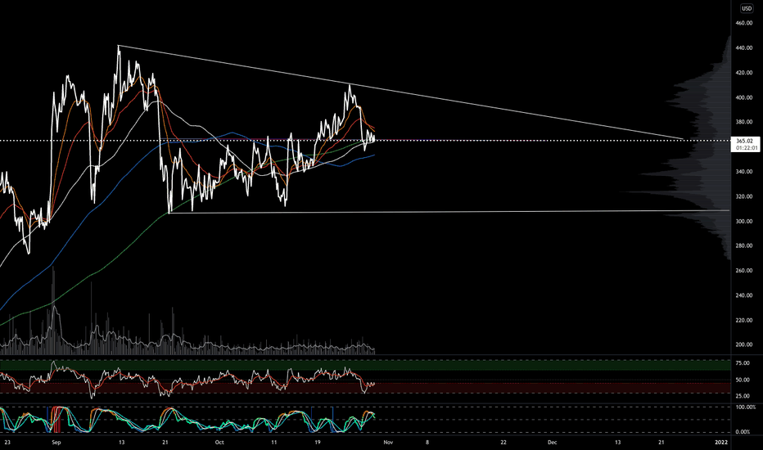Image resolution: width=763 pixels, height=450 pixels.
Task: Click the 2022 date label
Action: point(720,442)
